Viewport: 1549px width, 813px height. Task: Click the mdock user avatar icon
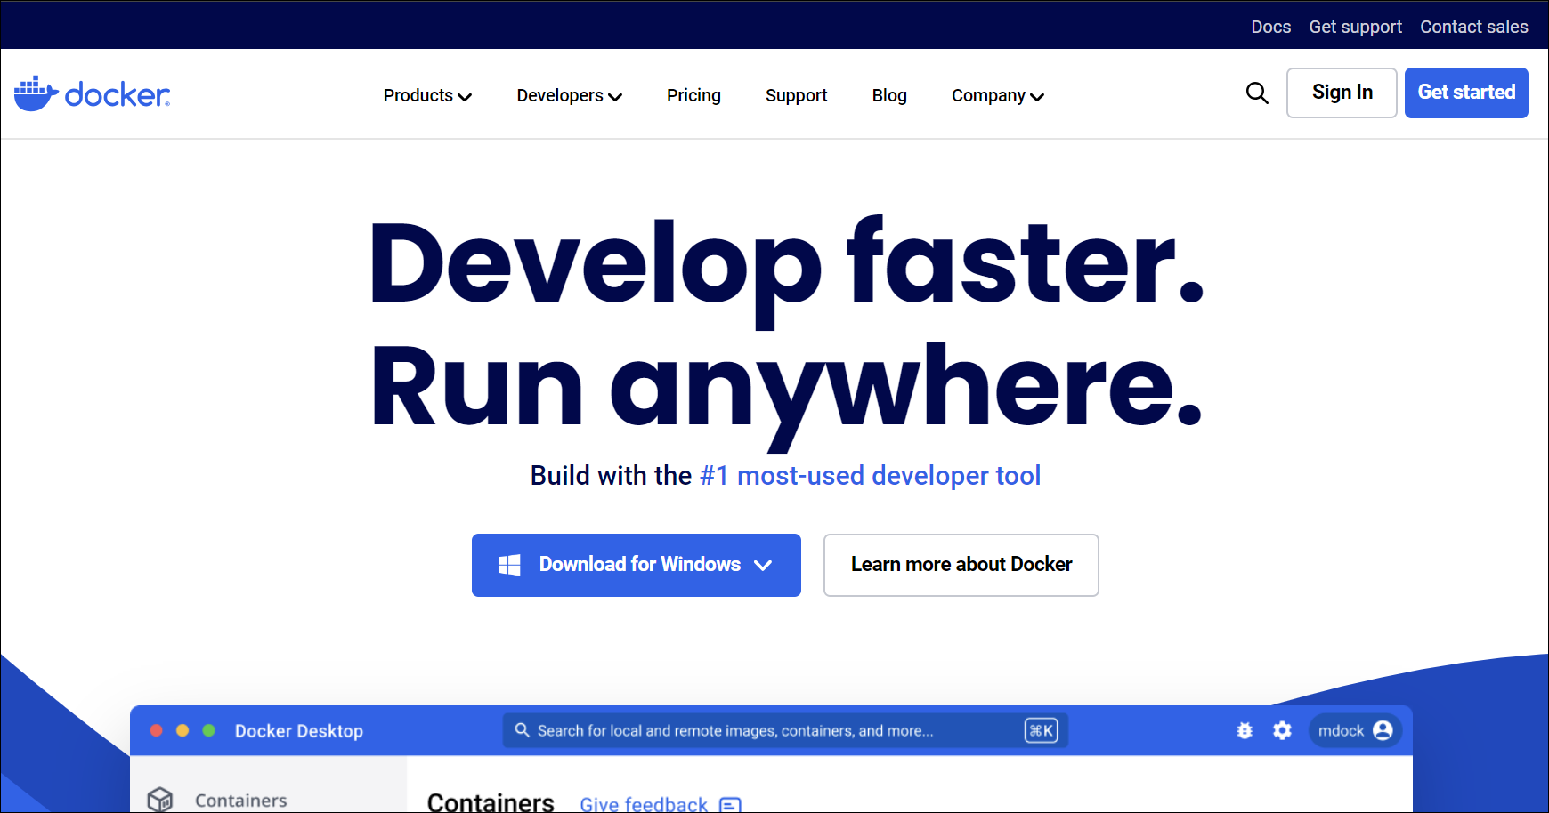coord(1383,730)
